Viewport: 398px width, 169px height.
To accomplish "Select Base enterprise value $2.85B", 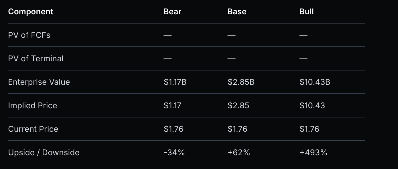I will coord(241,82).
